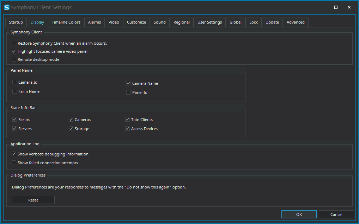This screenshot has height=224, width=359.
Task: Go to the Advanced tab
Action: [x=296, y=22]
